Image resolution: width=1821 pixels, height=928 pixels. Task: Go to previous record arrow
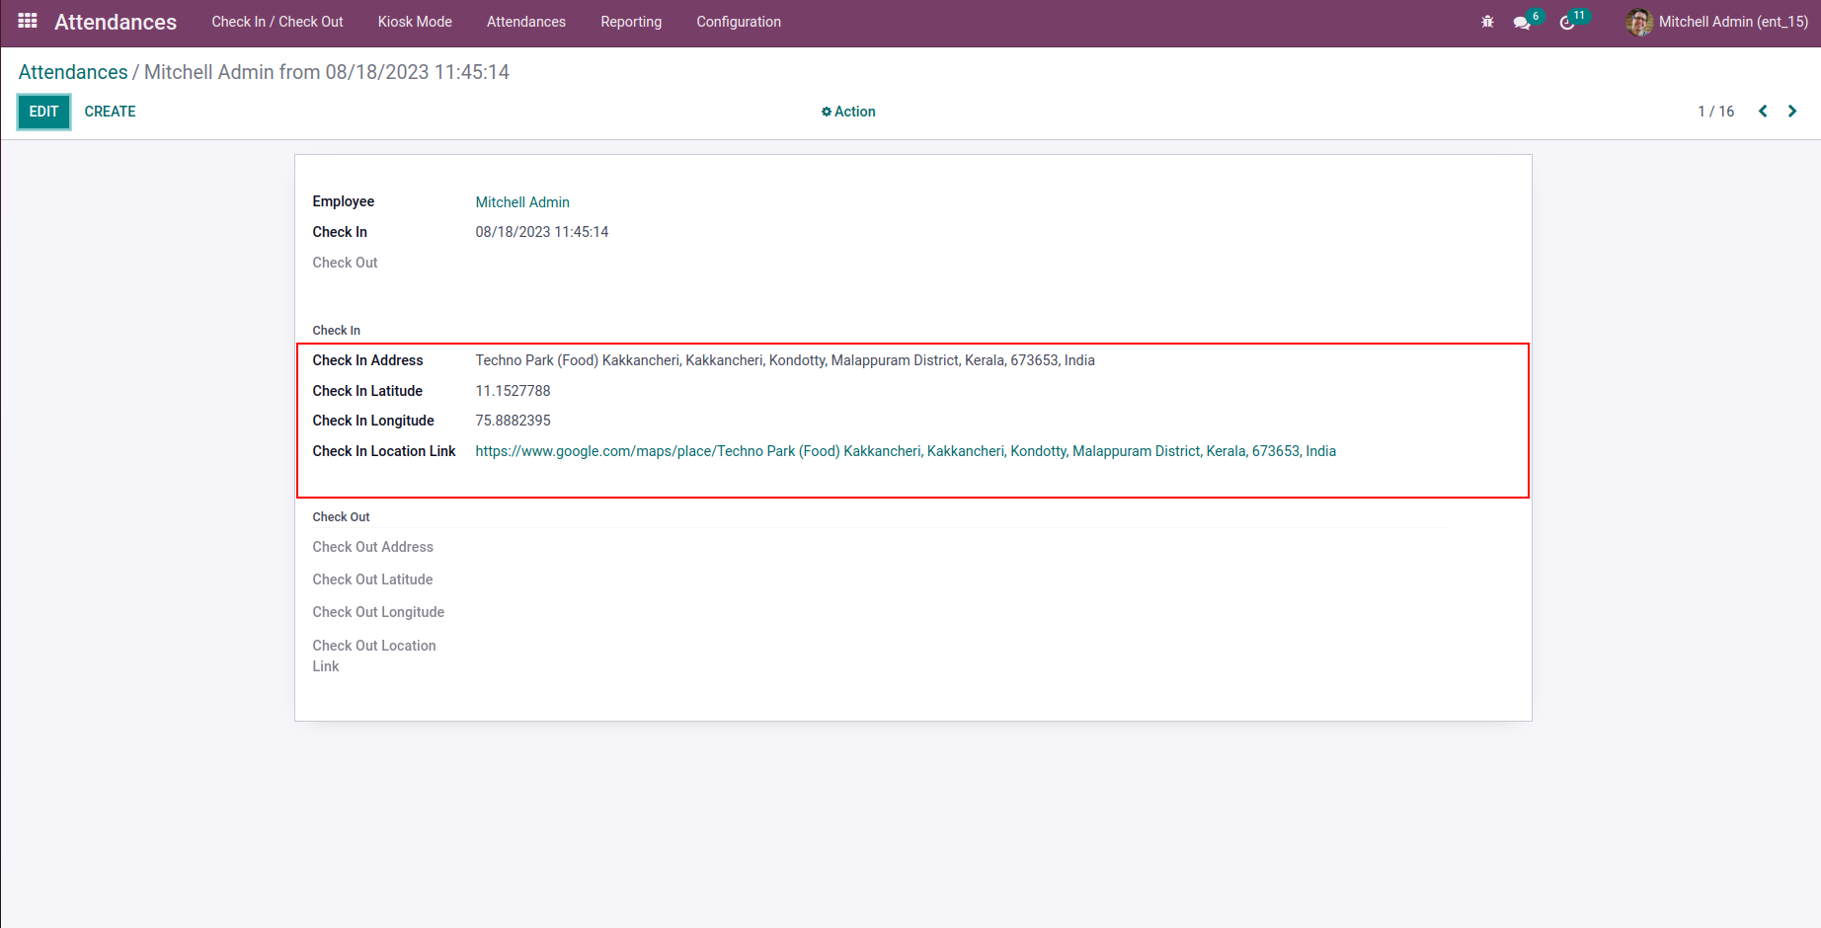click(1763, 112)
